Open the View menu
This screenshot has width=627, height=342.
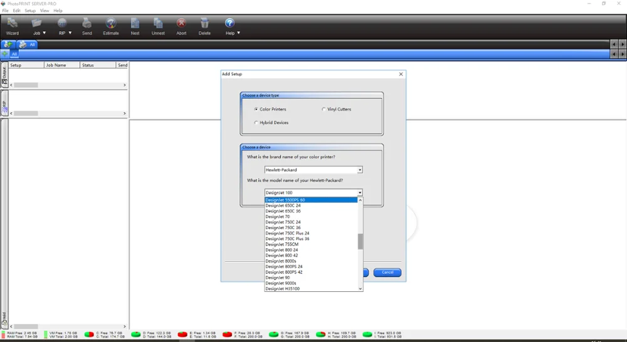(x=45, y=11)
